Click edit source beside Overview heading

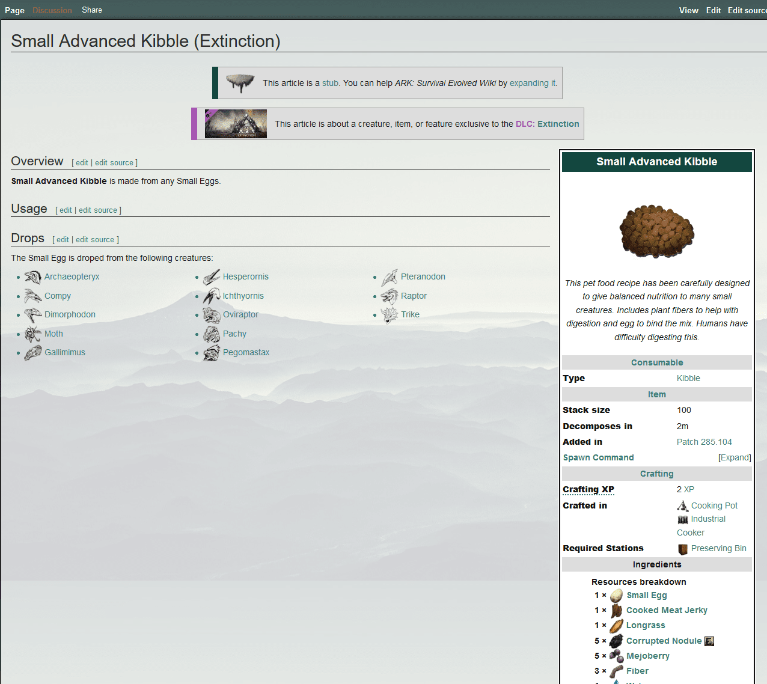coord(114,163)
